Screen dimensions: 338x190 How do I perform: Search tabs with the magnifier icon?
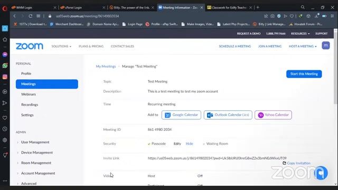[x=303, y=7]
